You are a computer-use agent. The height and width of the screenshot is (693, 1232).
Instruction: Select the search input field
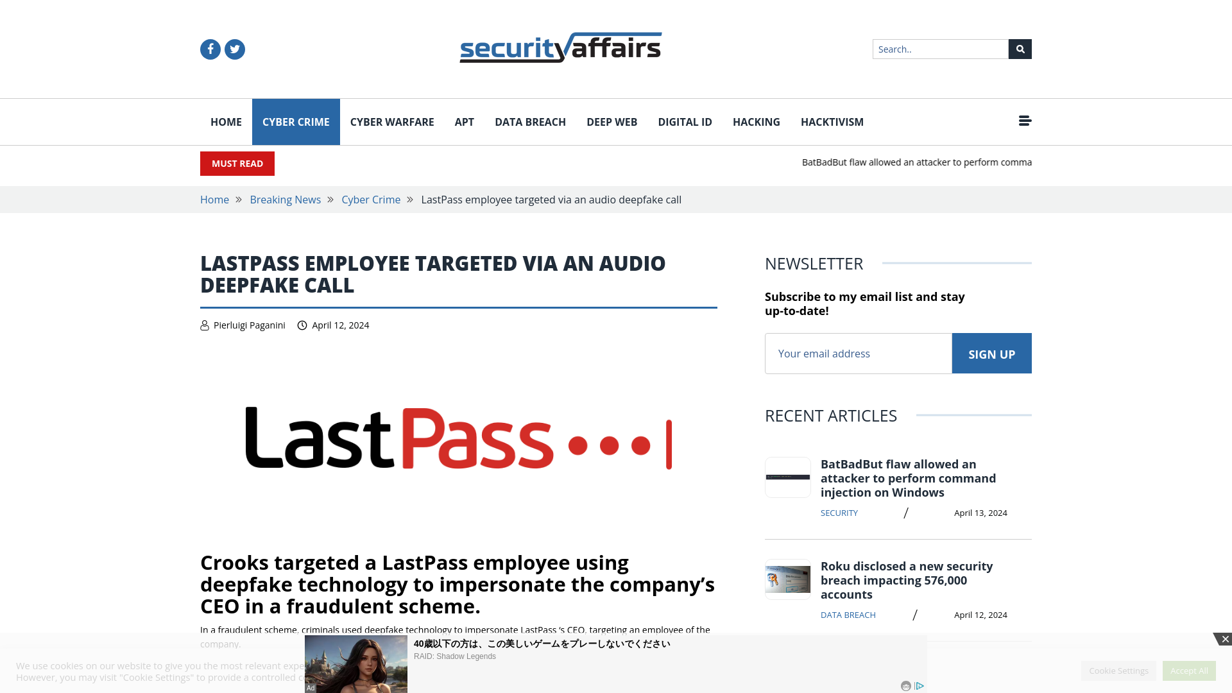pos(940,49)
